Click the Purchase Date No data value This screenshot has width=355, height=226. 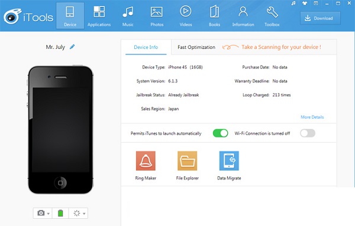pos(280,67)
